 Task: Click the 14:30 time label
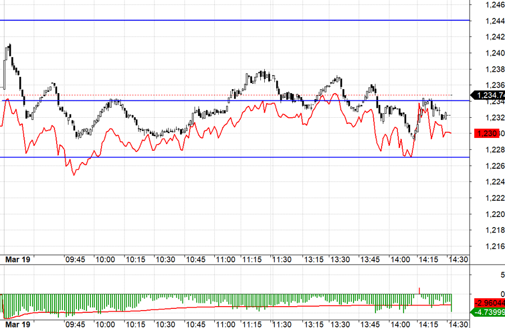pyautogui.click(x=457, y=260)
